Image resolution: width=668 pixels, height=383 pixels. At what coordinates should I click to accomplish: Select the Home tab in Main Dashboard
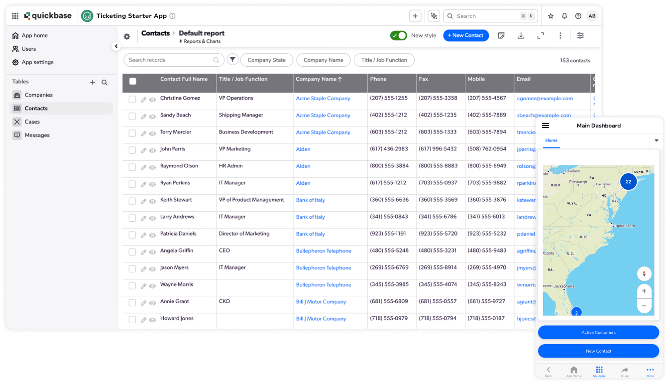551,140
